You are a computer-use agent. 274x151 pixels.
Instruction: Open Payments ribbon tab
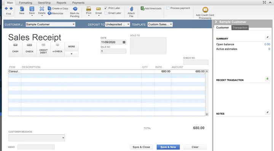(x=78, y=3)
